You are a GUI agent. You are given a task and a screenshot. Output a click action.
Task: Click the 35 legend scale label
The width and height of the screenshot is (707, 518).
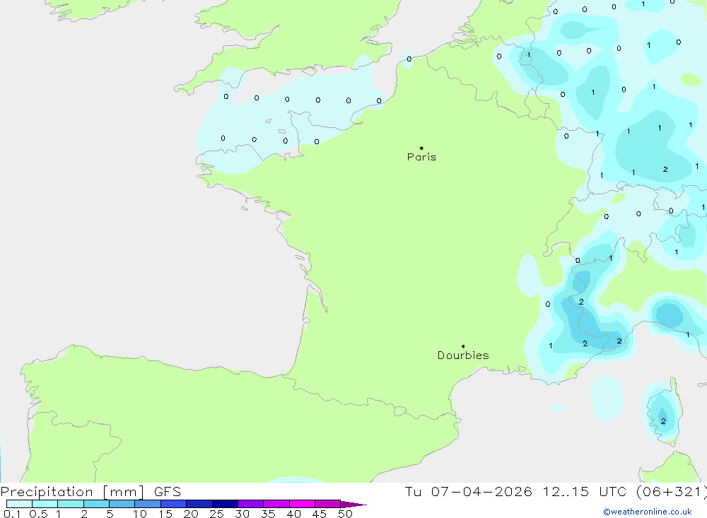pyautogui.click(x=268, y=514)
